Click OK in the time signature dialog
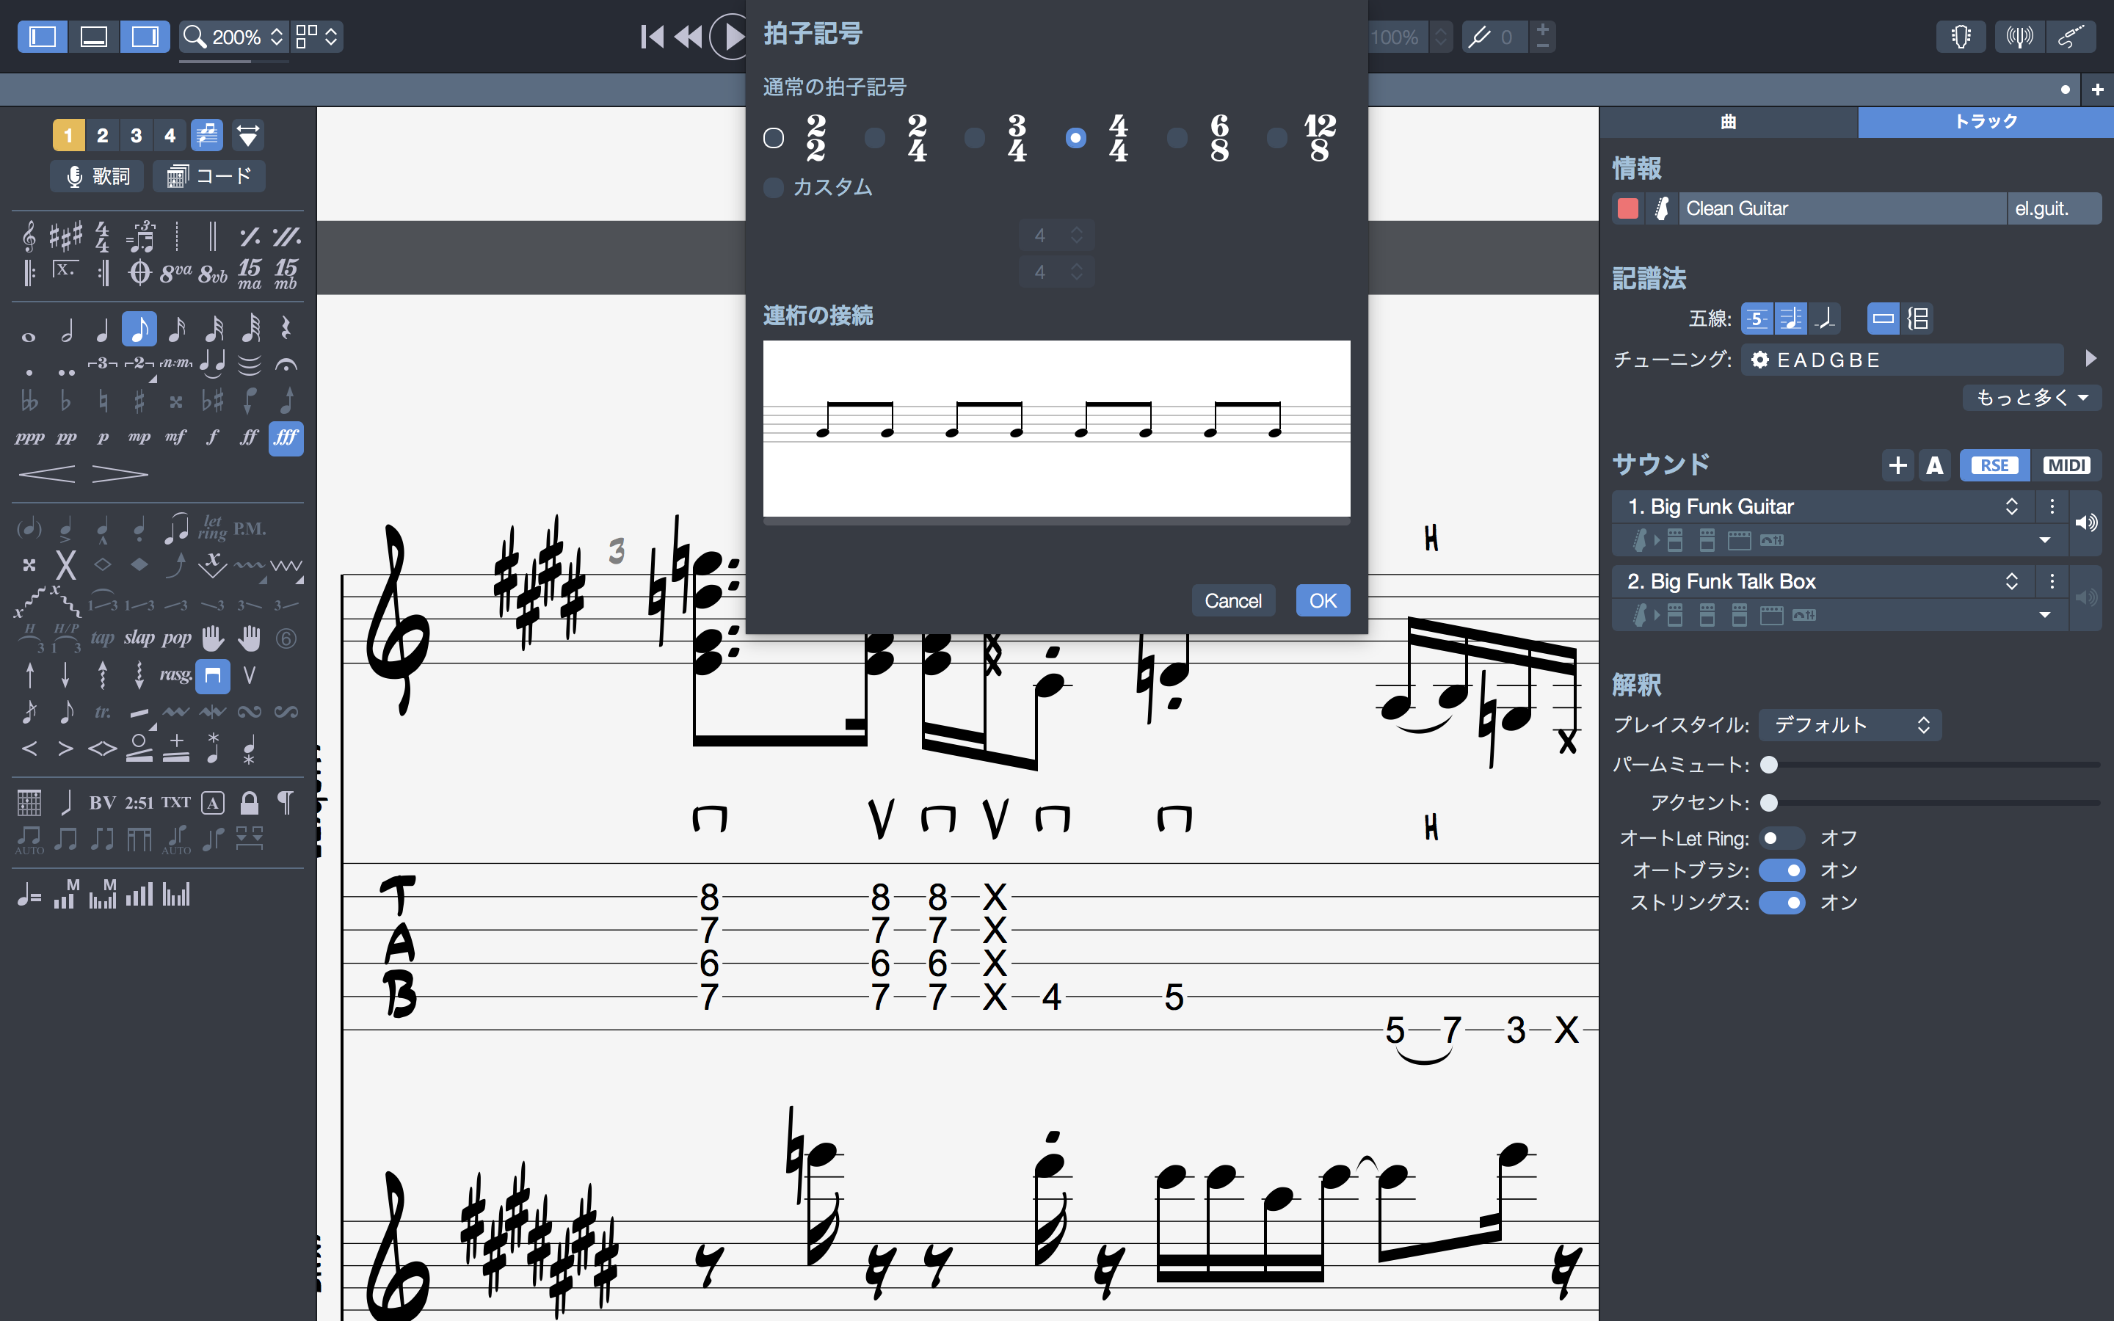 (x=1322, y=600)
